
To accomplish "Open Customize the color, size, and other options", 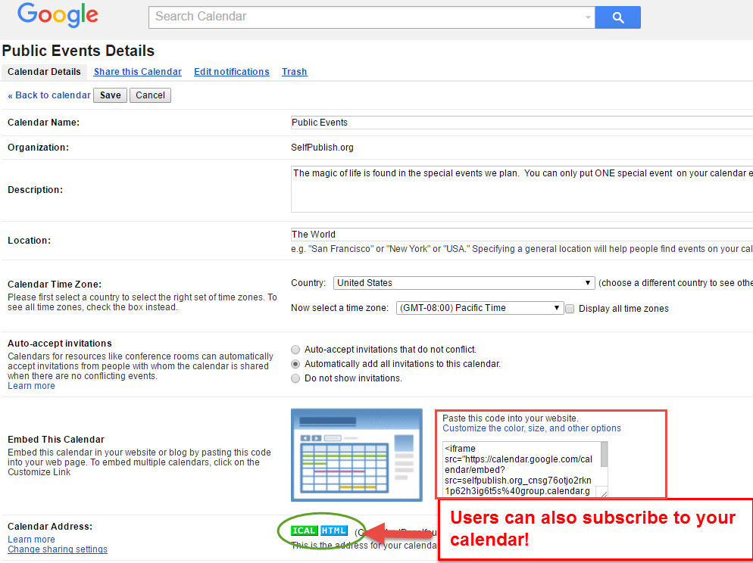I will (x=532, y=428).
